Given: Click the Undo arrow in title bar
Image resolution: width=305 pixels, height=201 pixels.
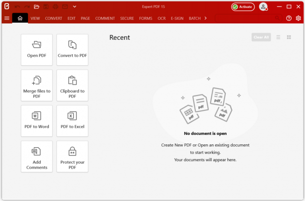Looking at the screenshot, I should (17, 6).
